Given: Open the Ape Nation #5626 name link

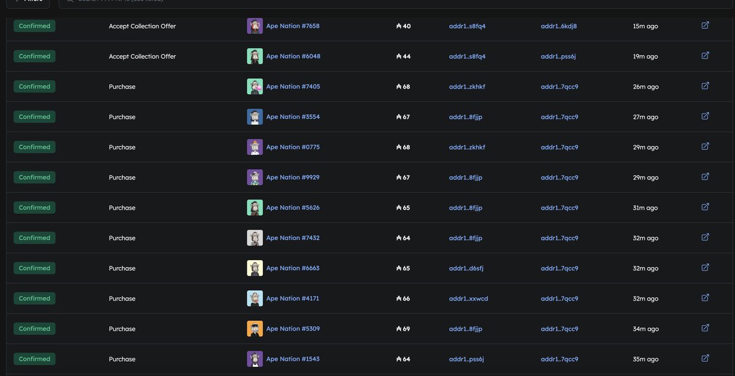Looking at the screenshot, I should coord(293,208).
